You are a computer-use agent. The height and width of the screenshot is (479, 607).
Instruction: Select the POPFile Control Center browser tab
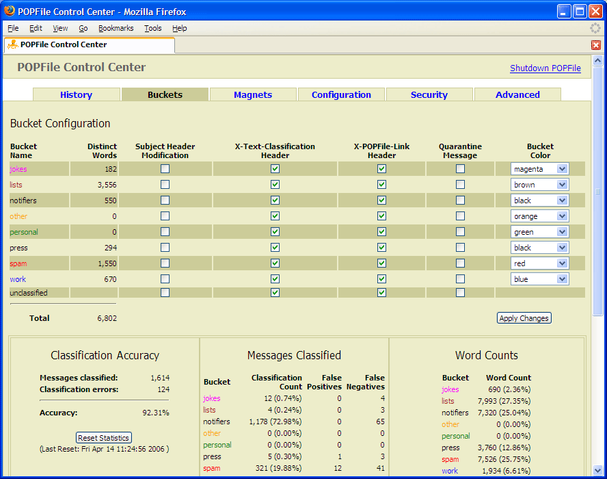click(x=90, y=45)
